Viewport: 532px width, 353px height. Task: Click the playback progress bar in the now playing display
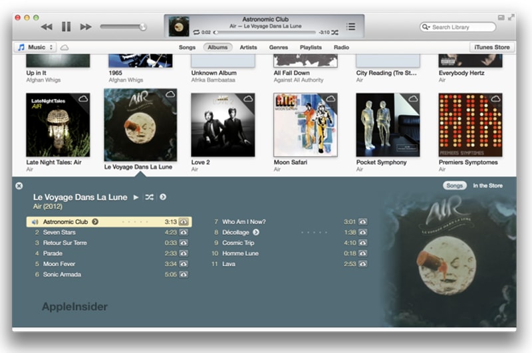(265, 33)
